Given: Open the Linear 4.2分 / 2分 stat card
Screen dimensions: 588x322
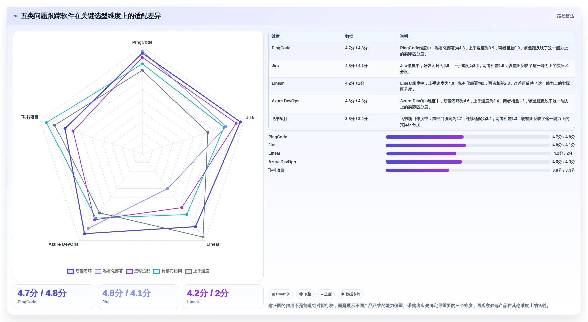Looking at the screenshot, I should tap(223, 297).
